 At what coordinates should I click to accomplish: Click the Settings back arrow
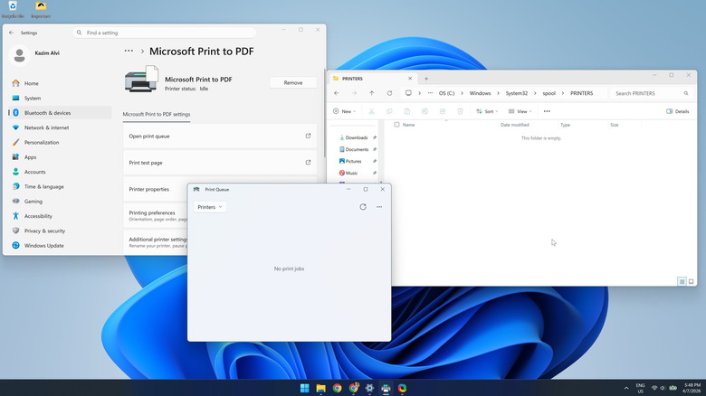click(x=11, y=33)
